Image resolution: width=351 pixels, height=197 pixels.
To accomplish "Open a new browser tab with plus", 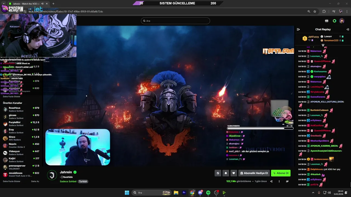I will [53, 4].
